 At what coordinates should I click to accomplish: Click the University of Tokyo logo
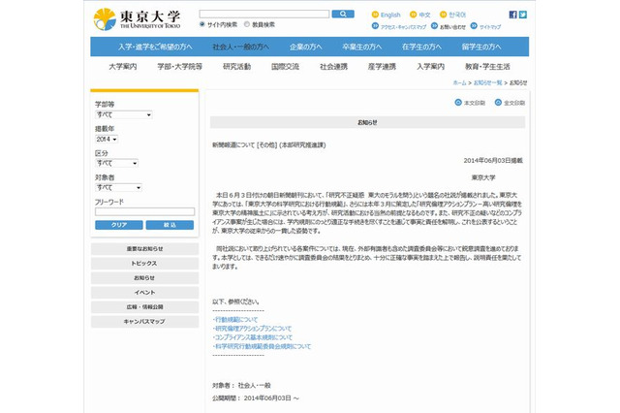pyautogui.click(x=137, y=19)
